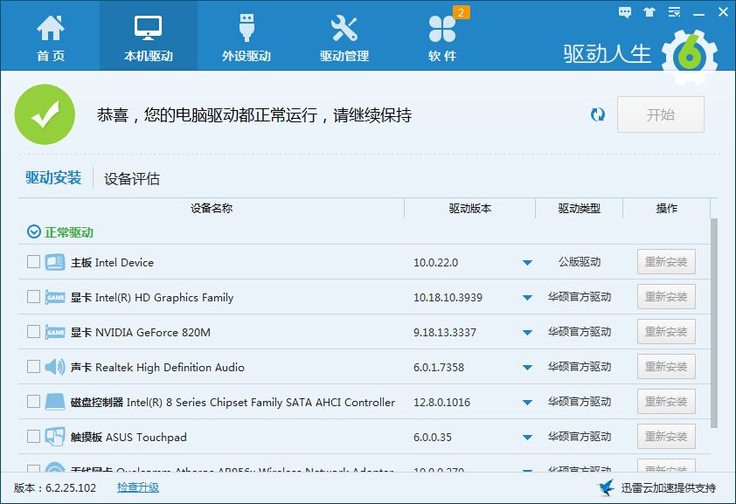
Task: Click the Xunlei bird icon in status bar
Action: 607,487
